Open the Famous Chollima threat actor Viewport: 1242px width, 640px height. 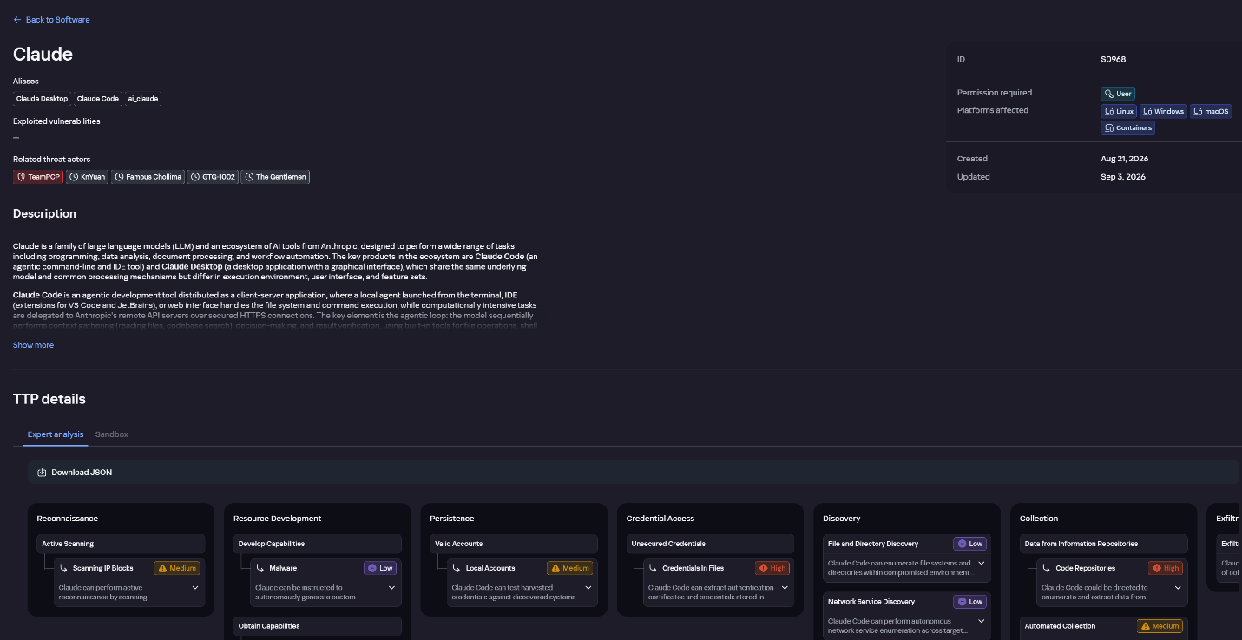[148, 177]
